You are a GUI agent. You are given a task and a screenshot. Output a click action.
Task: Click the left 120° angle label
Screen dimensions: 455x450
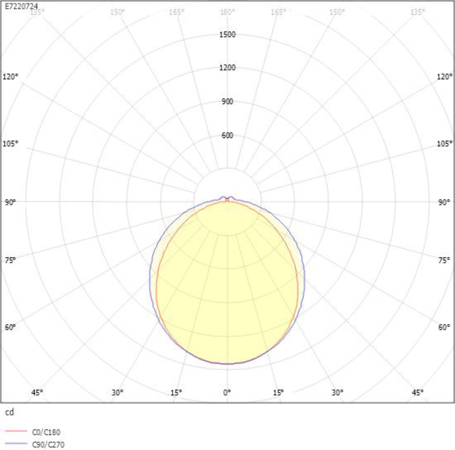(10, 77)
